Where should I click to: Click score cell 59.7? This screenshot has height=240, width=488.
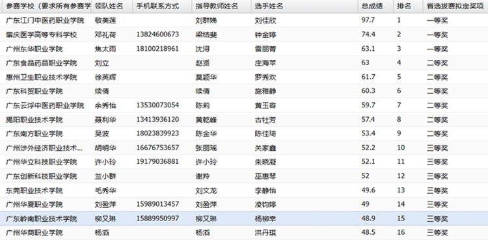[368, 105]
